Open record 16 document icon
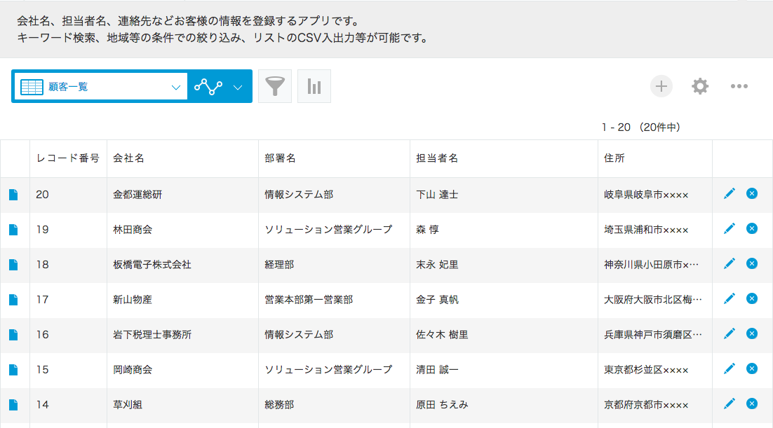Viewport: 773px width, 428px height. [13, 335]
